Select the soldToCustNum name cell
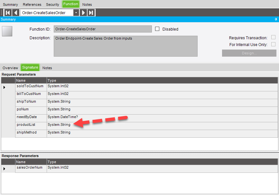Viewport: 279px width, 195px height. (31, 87)
